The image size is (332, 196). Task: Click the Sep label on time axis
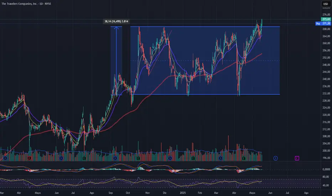(110, 193)
